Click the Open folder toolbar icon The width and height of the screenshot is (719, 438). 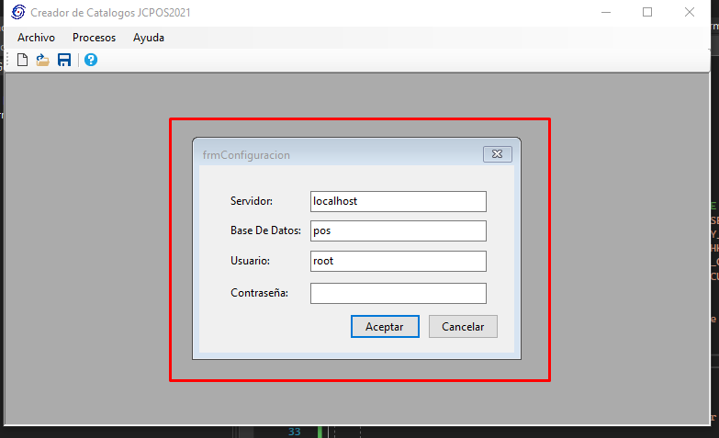coord(43,60)
